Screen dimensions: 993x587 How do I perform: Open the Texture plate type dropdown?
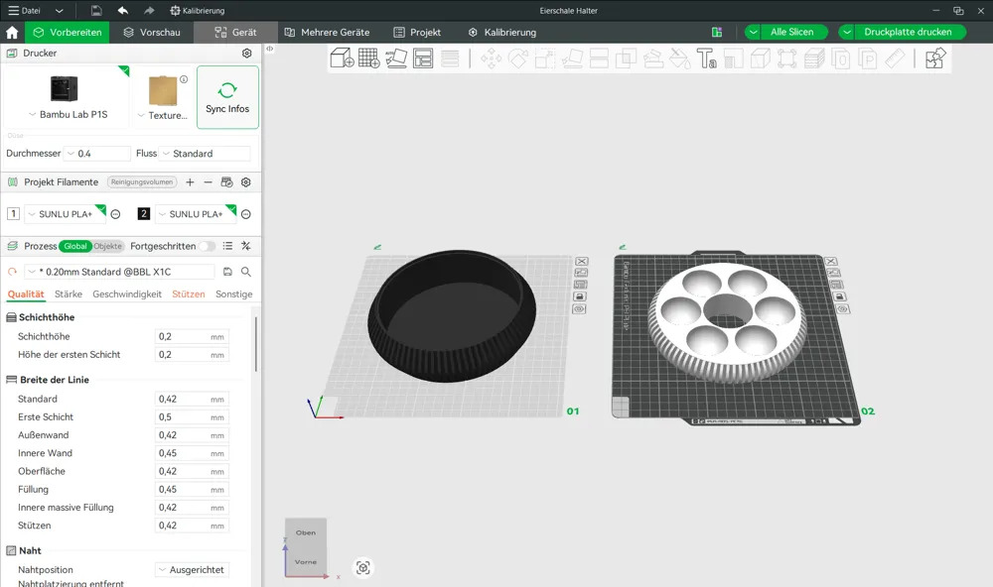click(163, 115)
